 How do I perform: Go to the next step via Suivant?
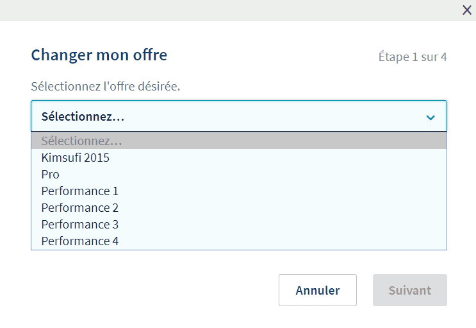pos(410,290)
